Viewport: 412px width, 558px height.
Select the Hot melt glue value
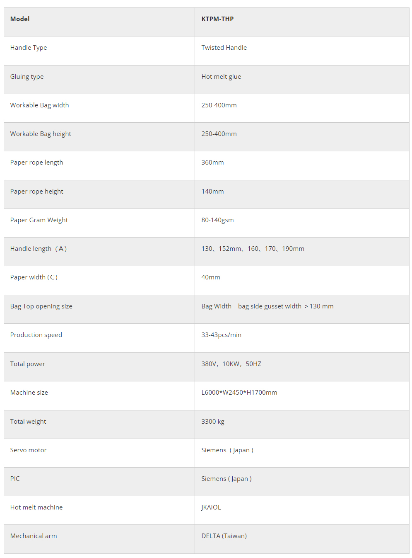(221, 77)
